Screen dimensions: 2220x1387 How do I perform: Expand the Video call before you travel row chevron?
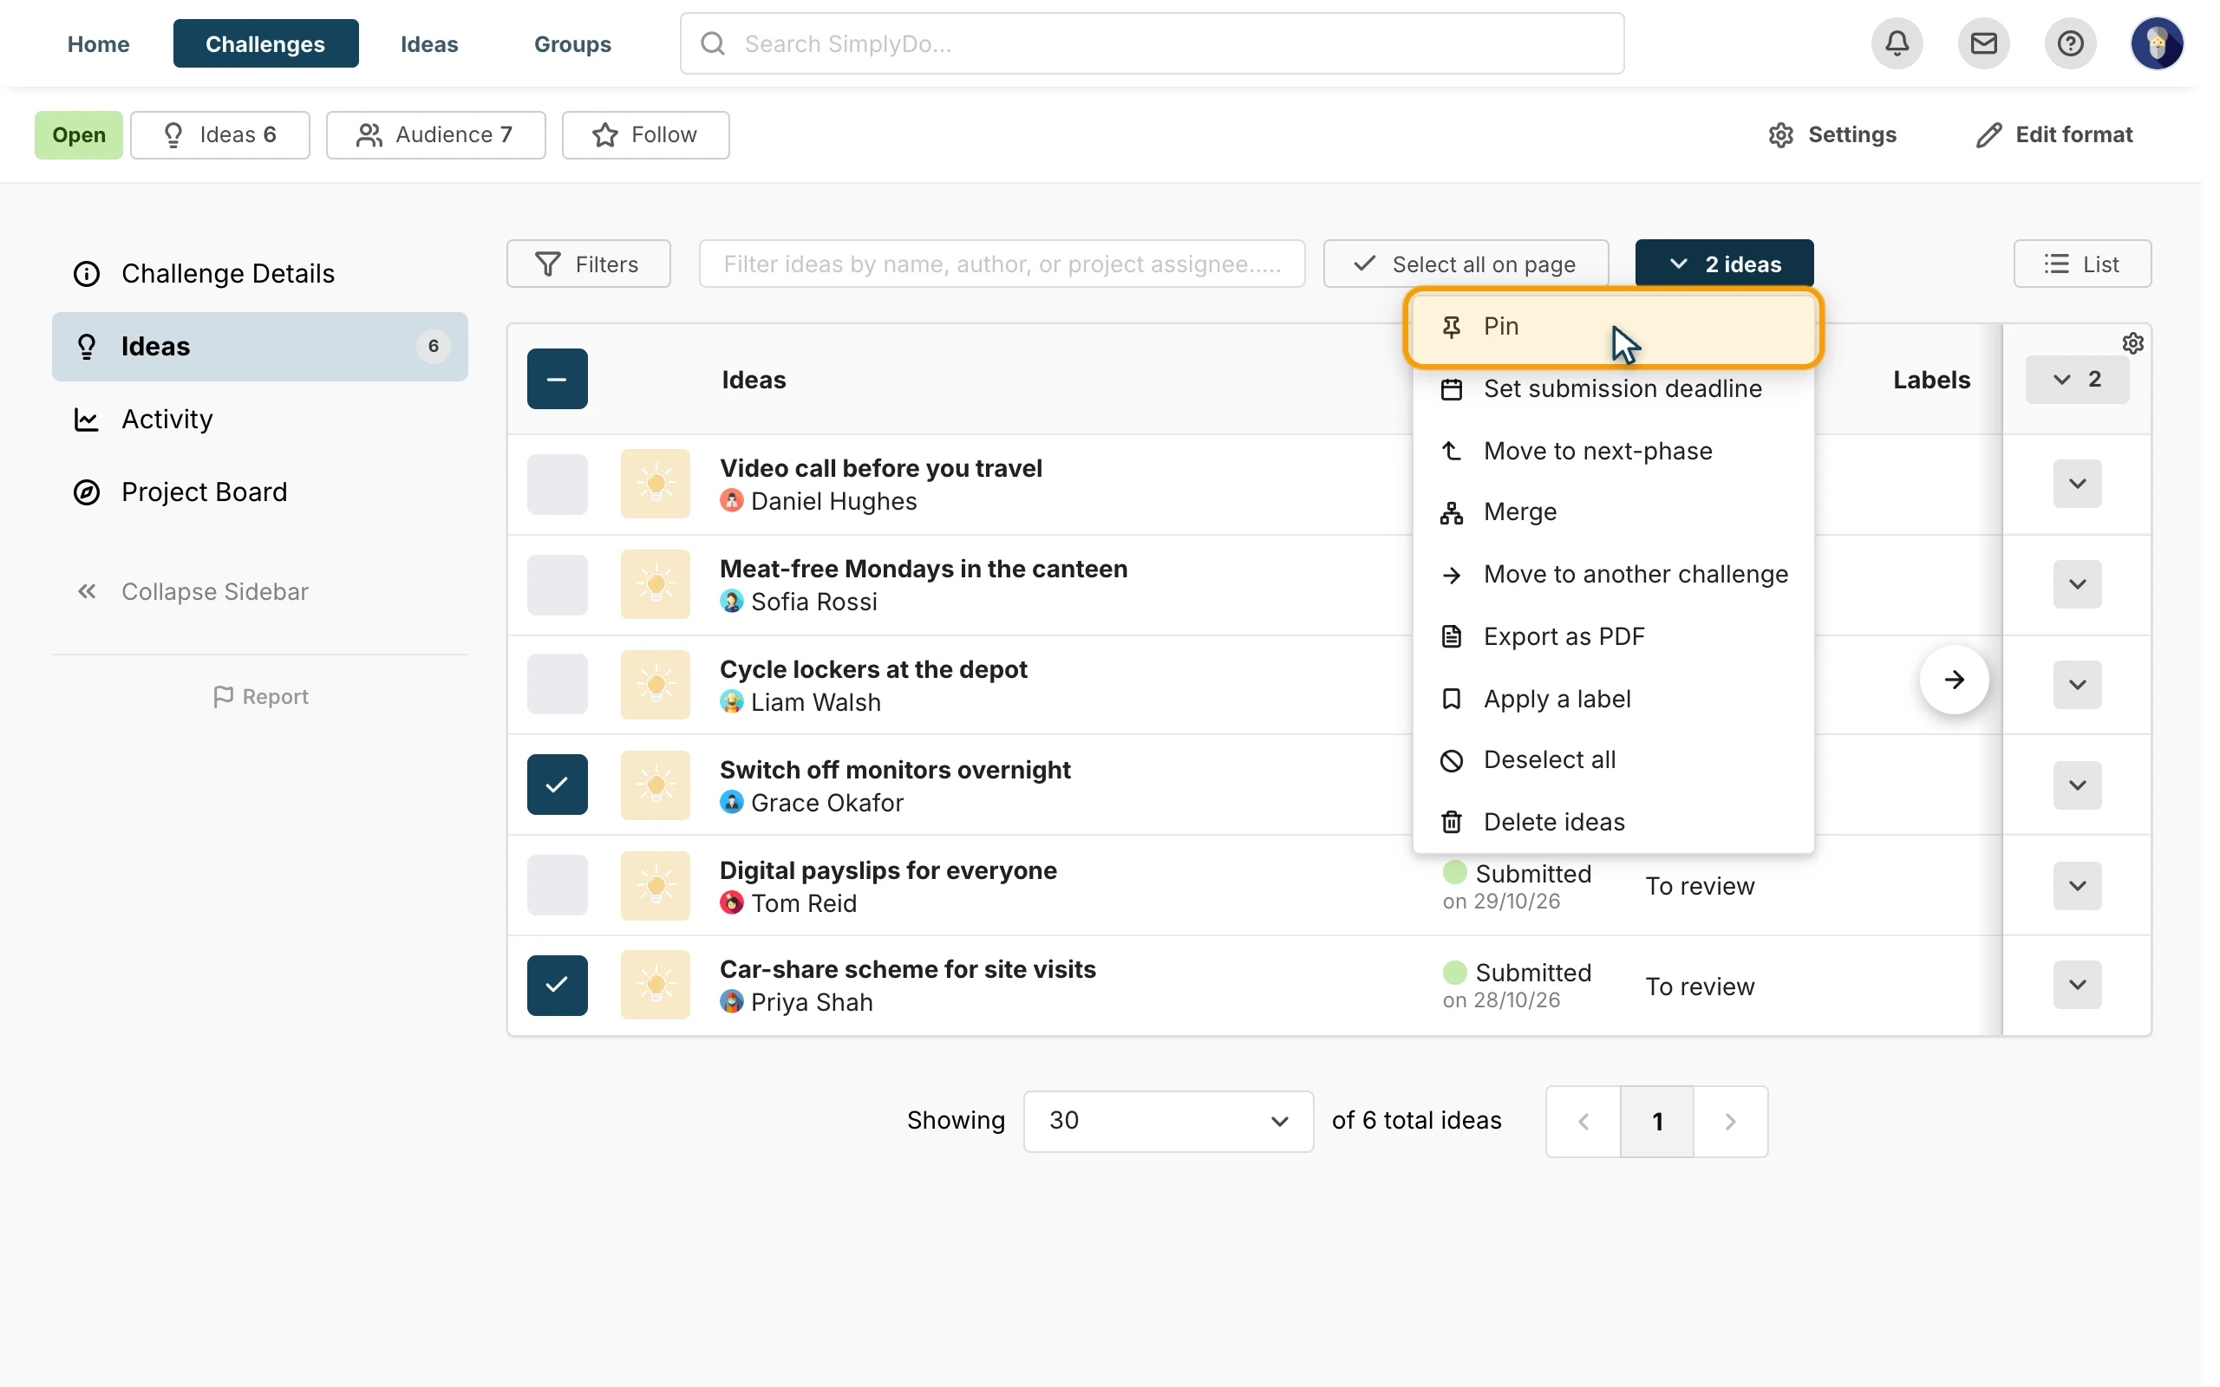(2077, 484)
